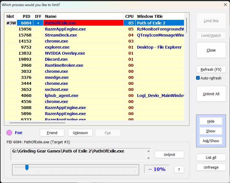Image resolution: width=230 pixels, height=183 pixels.
Task: Click the -10% limit value display
Action: (157, 169)
